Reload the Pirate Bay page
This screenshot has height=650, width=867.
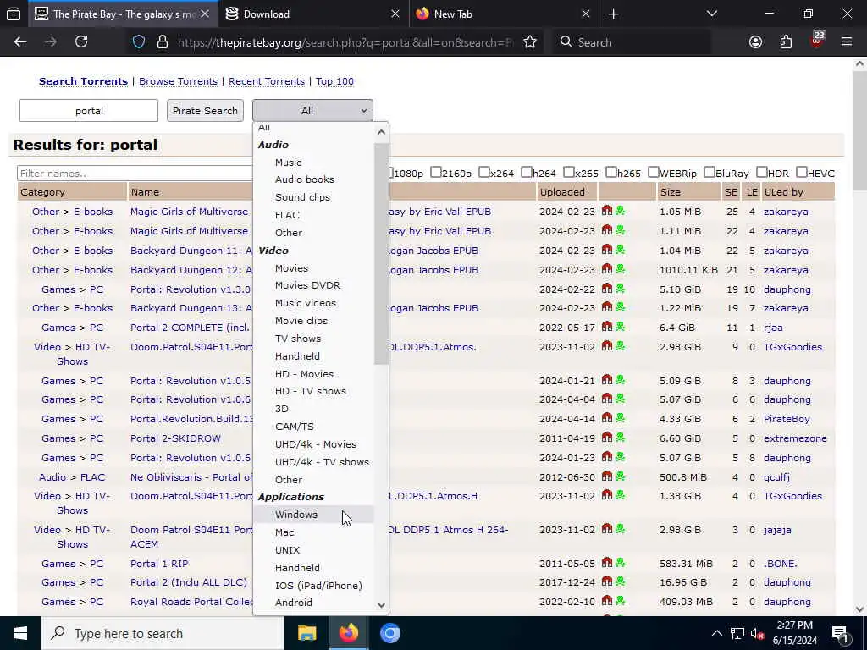[81, 42]
